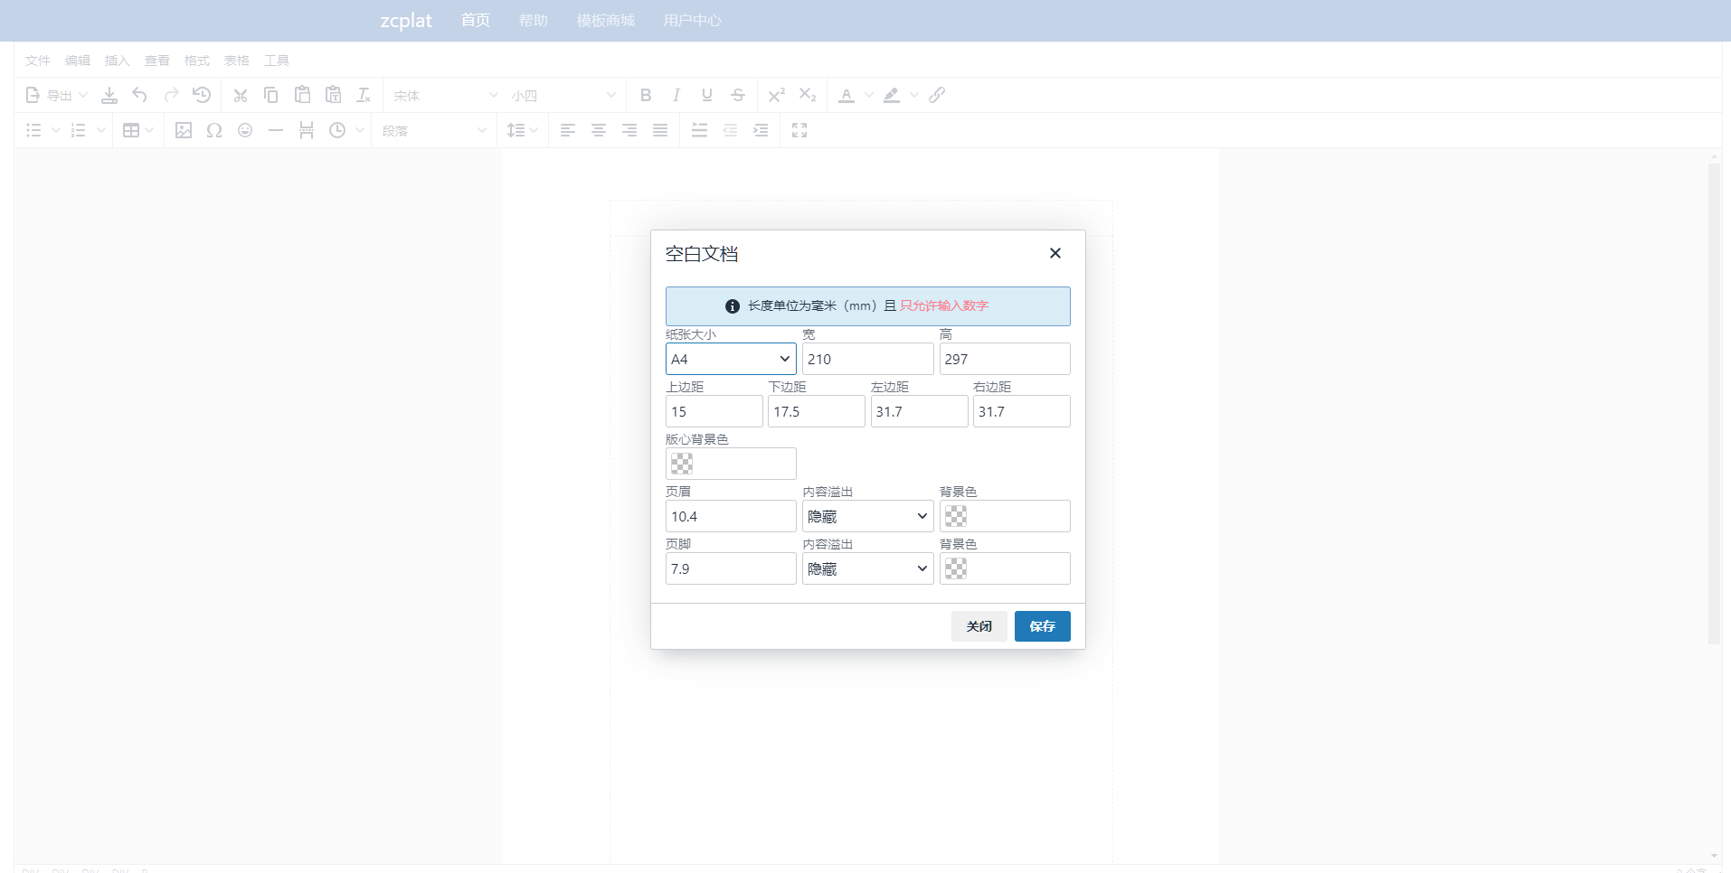Image resolution: width=1731 pixels, height=873 pixels.
Task: Click the clear formatting icon
Action: [364, 95]
